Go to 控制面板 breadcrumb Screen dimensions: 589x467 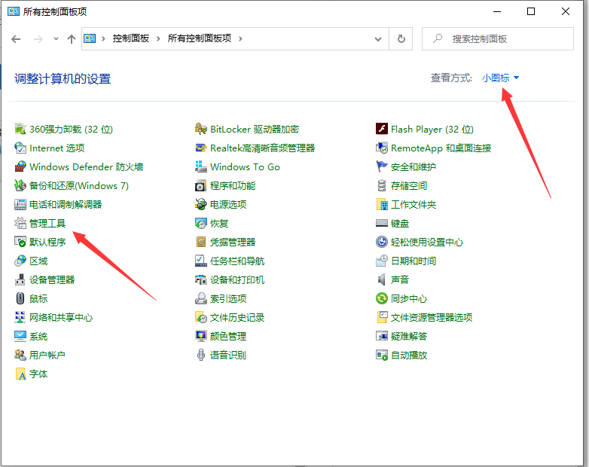(x=131, y=38)
